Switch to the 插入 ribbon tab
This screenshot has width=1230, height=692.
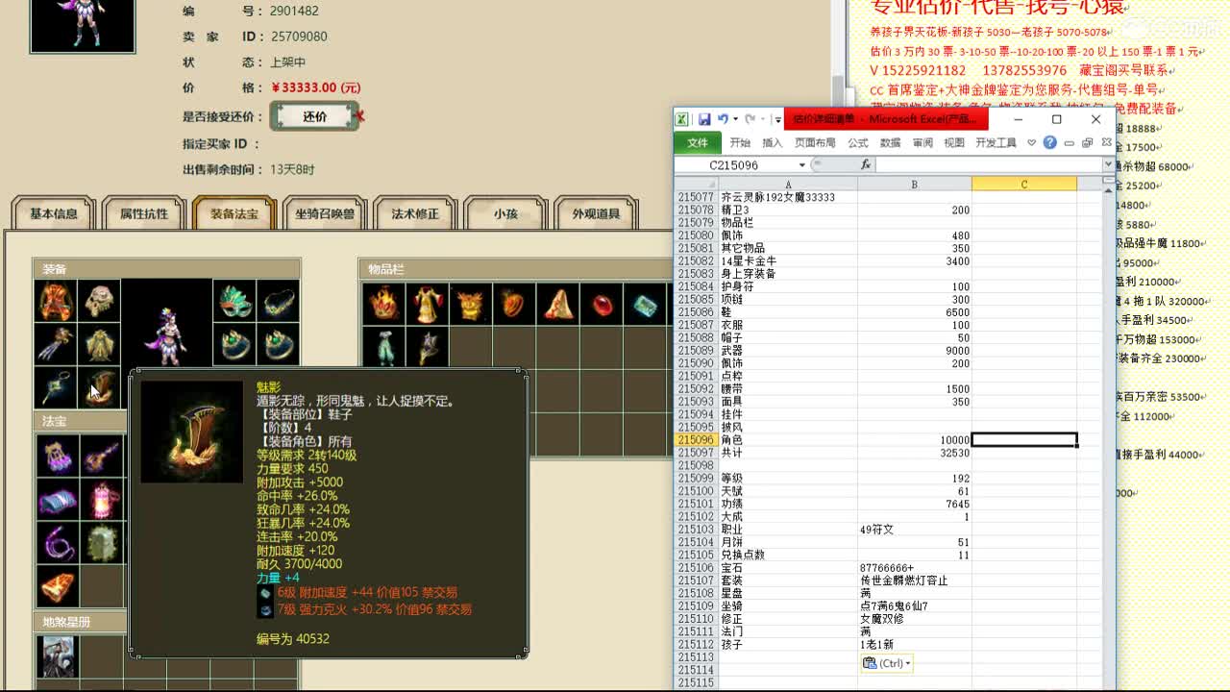pos(773,142)
